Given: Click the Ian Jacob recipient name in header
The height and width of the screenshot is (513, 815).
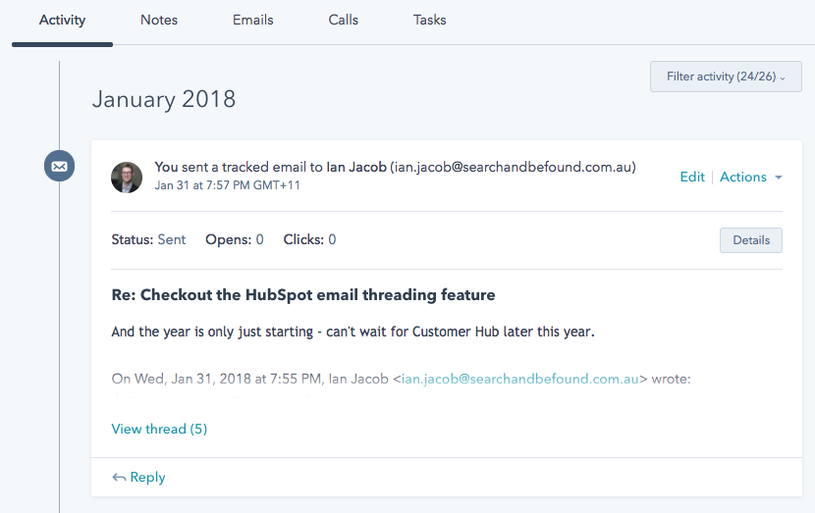Looking at the screenshot, I should point(356,167).
